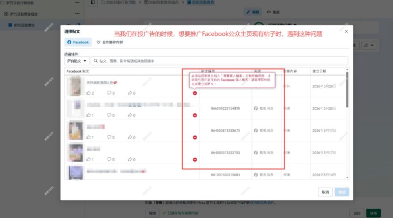Click the post ID 866339223154838
This screenshot has width=393, height=218.
click(225, 108)
